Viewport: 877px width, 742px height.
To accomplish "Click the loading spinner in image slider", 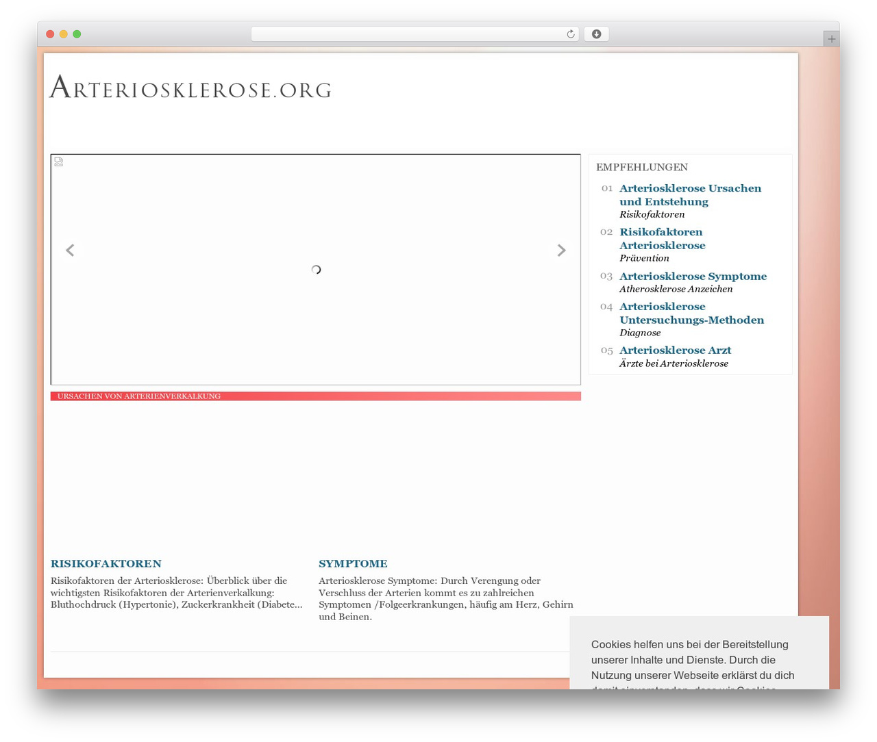I will point(316,270).
